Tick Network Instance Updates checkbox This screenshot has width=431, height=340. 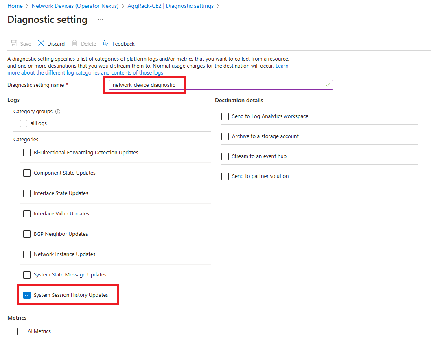pos(27,254)
